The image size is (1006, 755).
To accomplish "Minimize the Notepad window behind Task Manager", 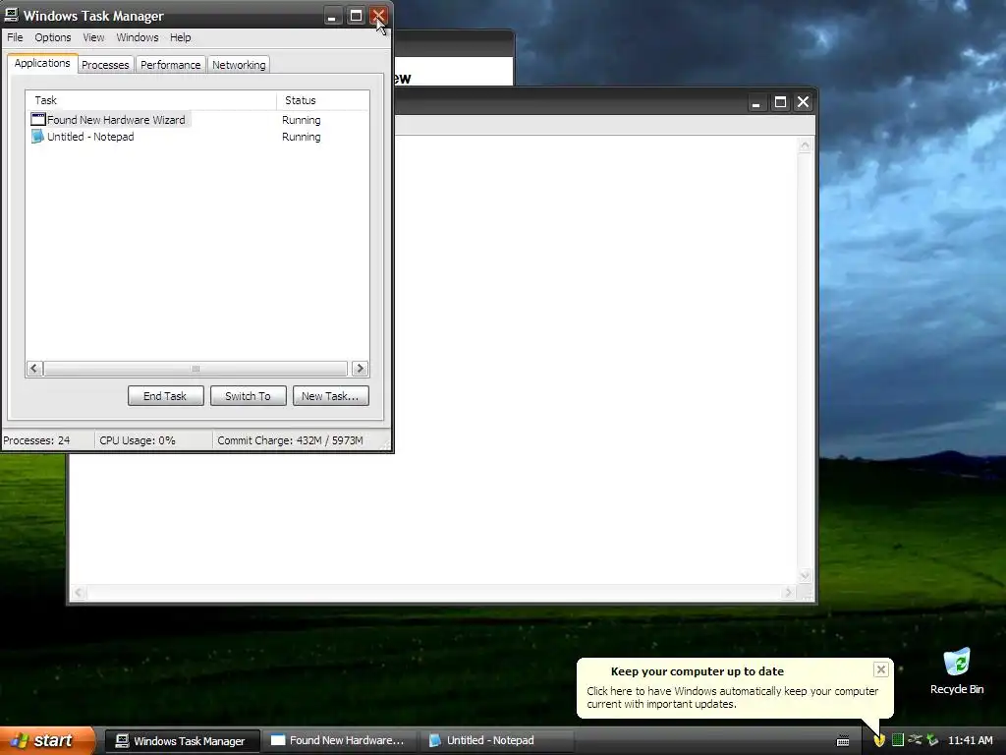I will [x=756, y=102].
